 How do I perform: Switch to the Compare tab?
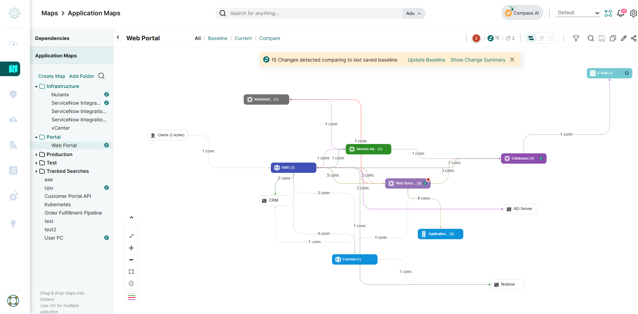pyautogui.click(x=270, y=38)
